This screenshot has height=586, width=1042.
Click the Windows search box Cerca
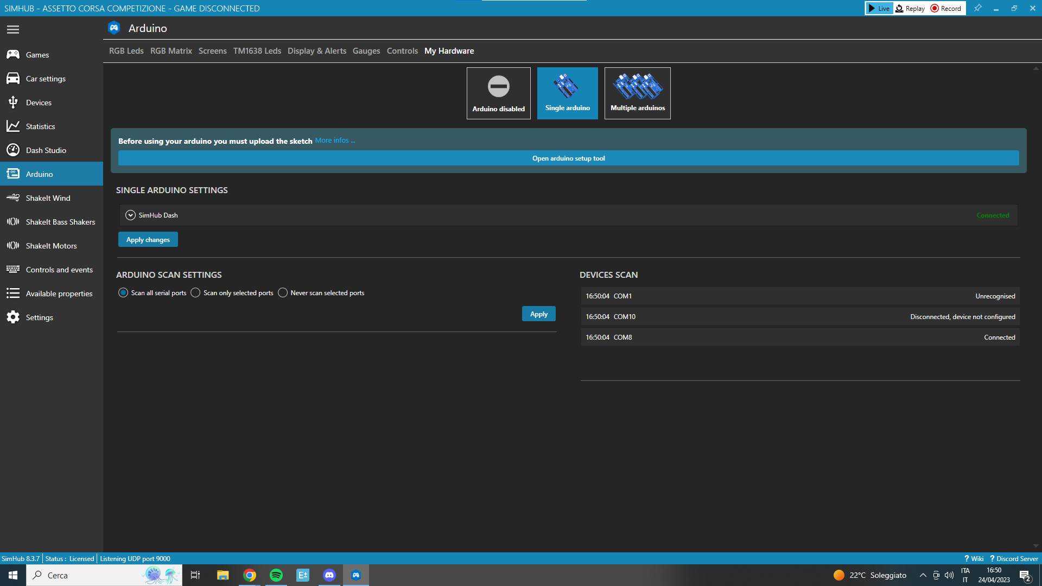coord(104,575)
